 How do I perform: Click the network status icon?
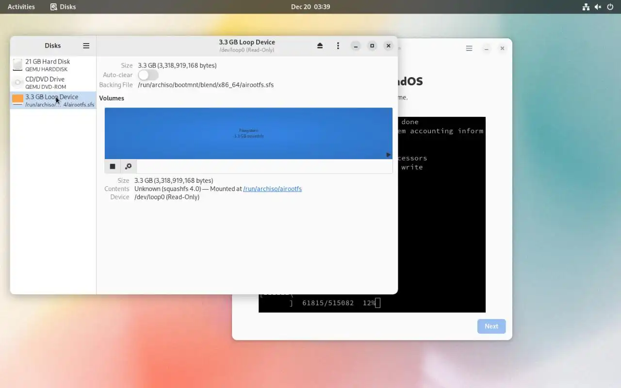[x=586, y=7]
